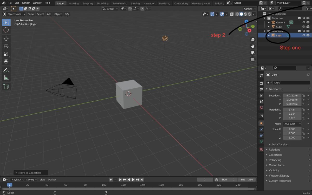Viewport: 312px width, 195px height.
Task: Select the Transform tool
Action: point(6,61)
